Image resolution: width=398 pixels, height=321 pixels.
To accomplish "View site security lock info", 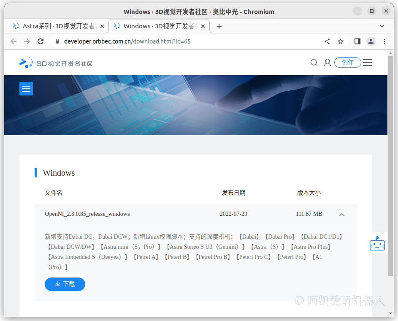I will click(57, 41).
